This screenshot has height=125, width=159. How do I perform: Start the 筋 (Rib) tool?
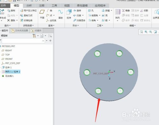105,20
